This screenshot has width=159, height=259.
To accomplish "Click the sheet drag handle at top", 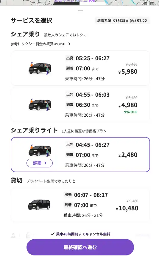I will (x=80, y=11).
